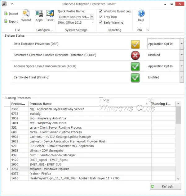Open the Import configuration option
This screenshot has width=186, height=196.
(11, 14)
